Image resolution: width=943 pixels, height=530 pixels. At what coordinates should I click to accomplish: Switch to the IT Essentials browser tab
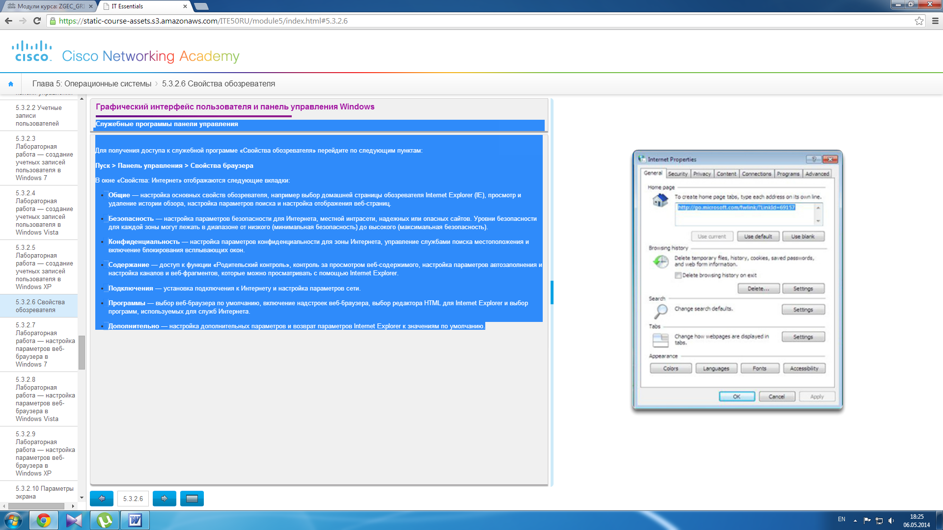click(x=142, y=6)
